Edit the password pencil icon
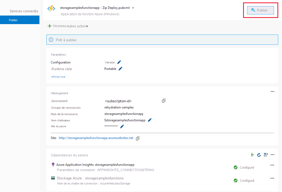282x192 pixels. (x=122, y=126)
